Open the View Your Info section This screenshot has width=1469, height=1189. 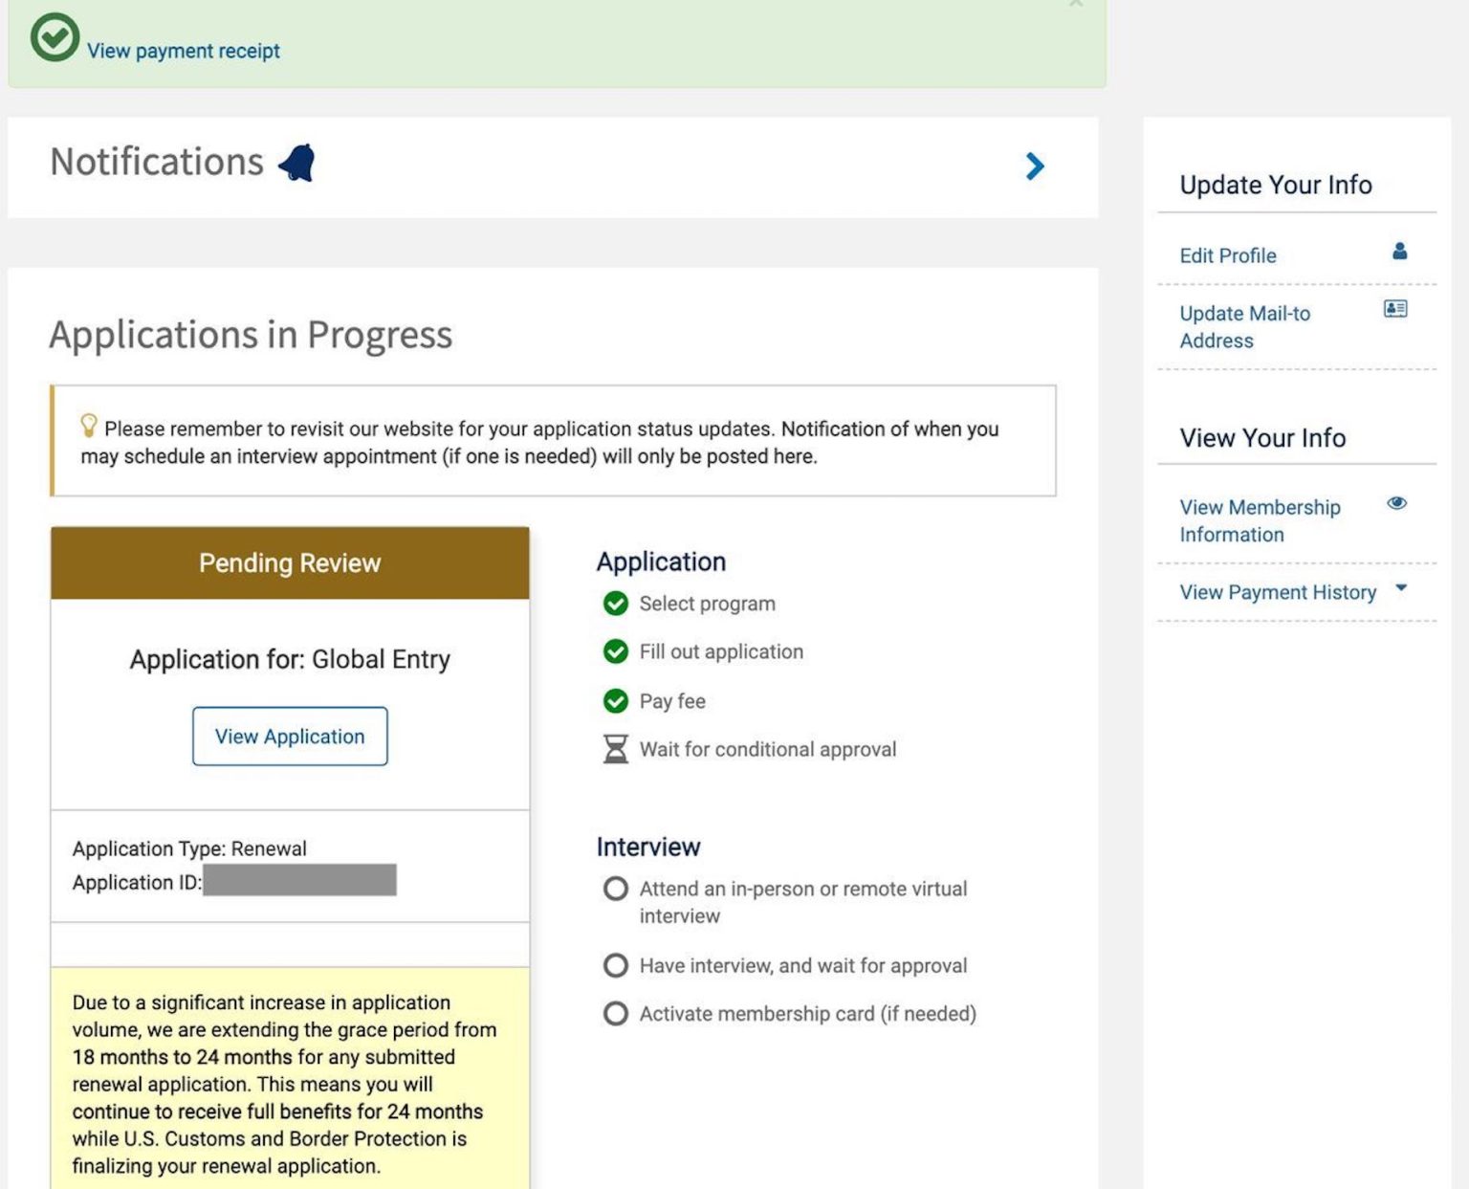[x=1261, y=437]
